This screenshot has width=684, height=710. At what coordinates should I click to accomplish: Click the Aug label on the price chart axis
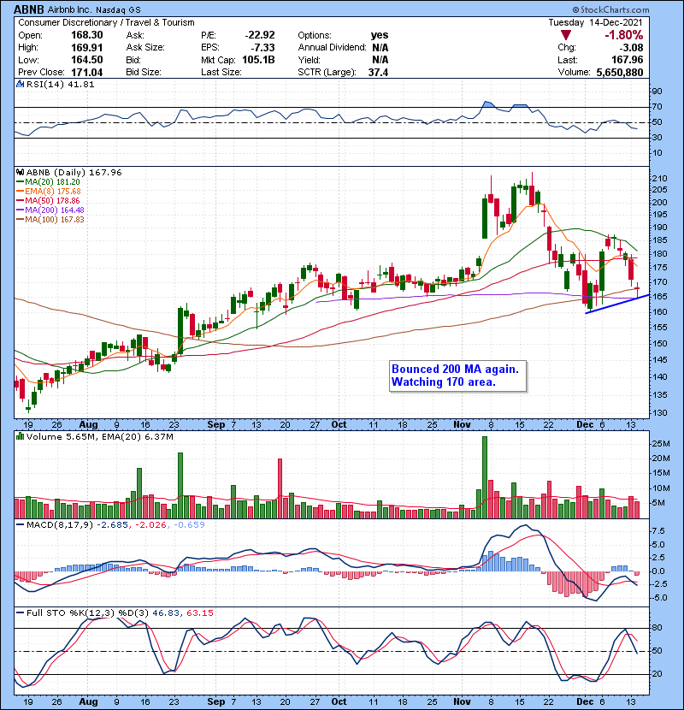click(x=88, y=425)
